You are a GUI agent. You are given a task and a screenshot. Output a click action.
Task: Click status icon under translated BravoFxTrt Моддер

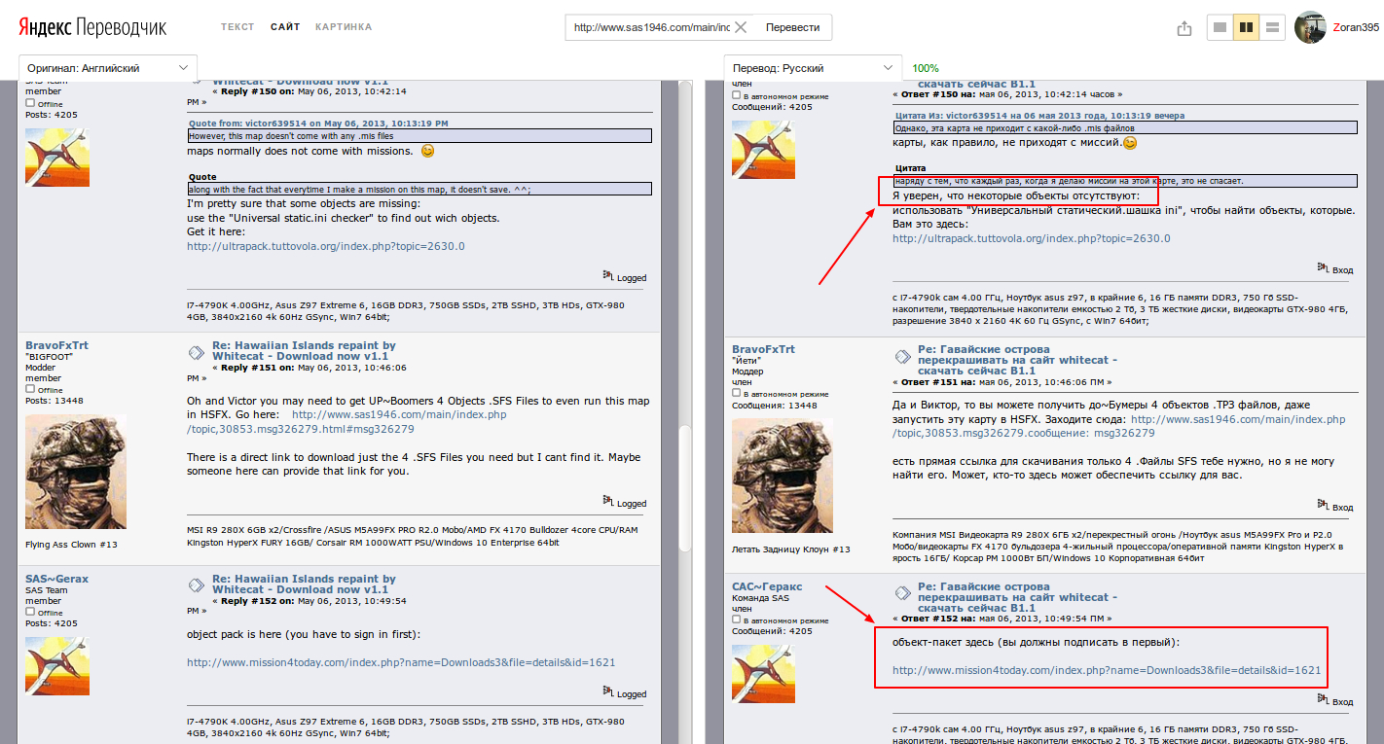coord(736,394)
